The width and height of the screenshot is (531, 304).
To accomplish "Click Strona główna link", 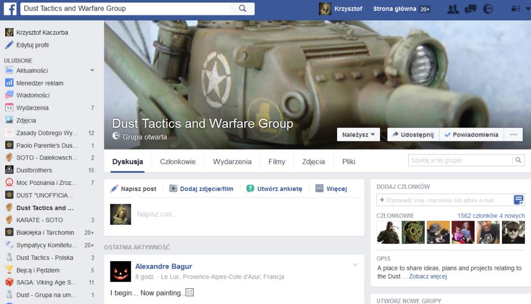I will pos(395,9).
